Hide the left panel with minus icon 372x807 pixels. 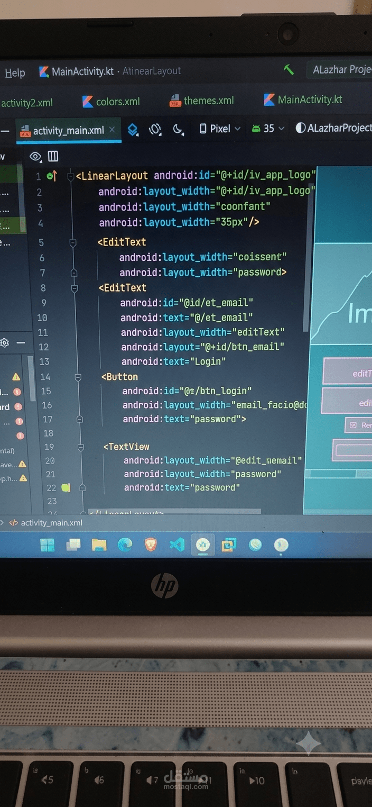point(21,343)
